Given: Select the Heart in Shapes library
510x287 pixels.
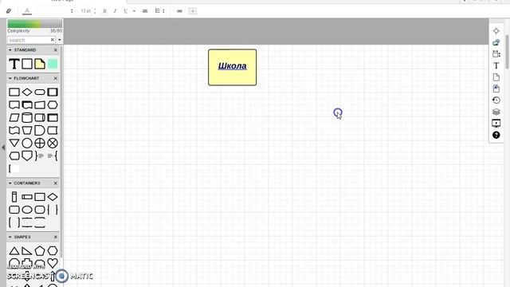Looking at the screenshot, I should 53,263.
